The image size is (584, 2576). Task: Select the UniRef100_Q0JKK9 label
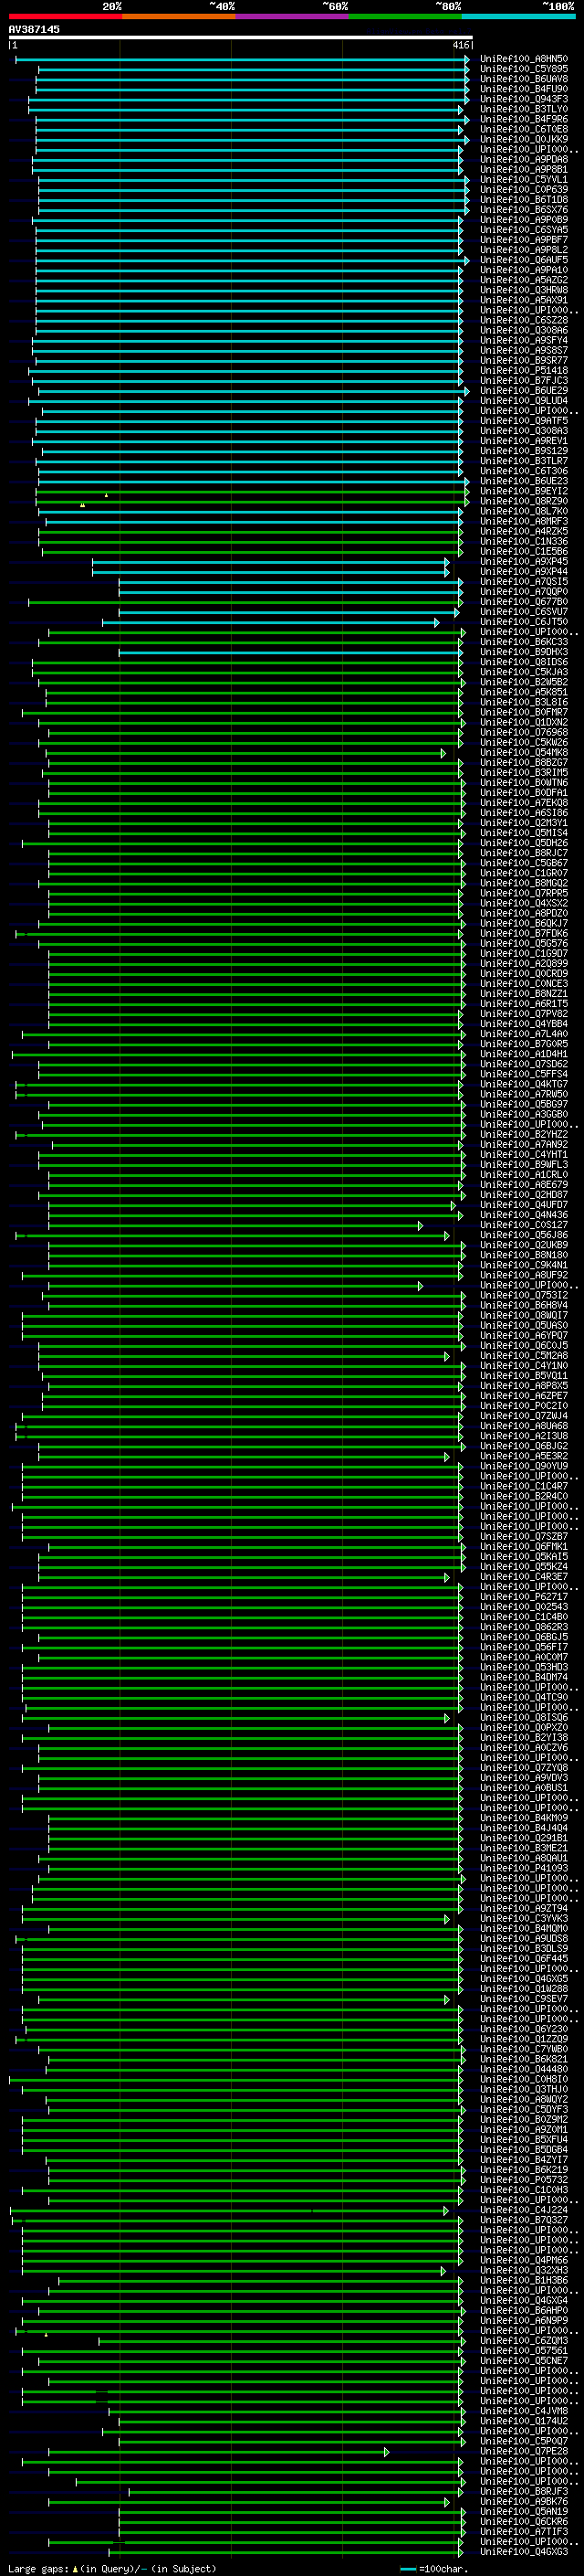524,139
